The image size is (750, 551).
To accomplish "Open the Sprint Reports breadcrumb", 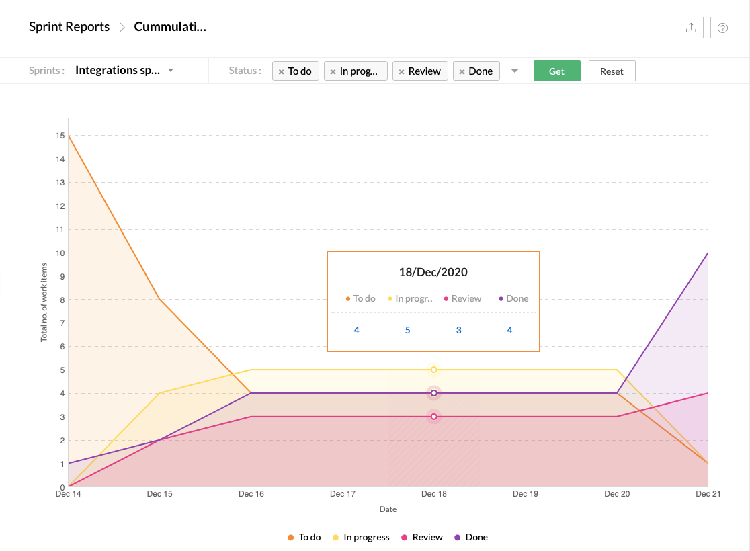I will pyautogui.click(x=69, y=26).
